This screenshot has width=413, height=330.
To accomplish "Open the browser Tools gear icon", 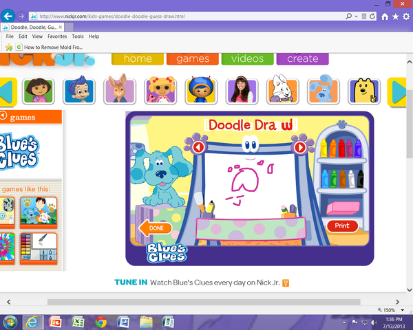I will coord(406,16).
